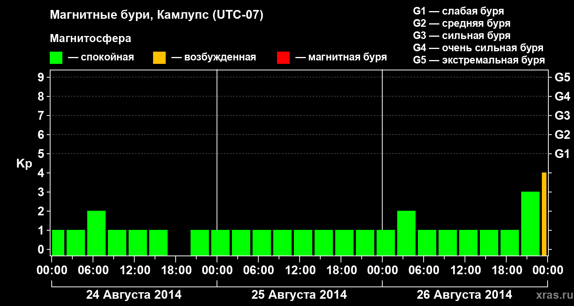Click the G1 storm level axis label
Viewport: 574px width, 306px height.
(x=563, y=154)
